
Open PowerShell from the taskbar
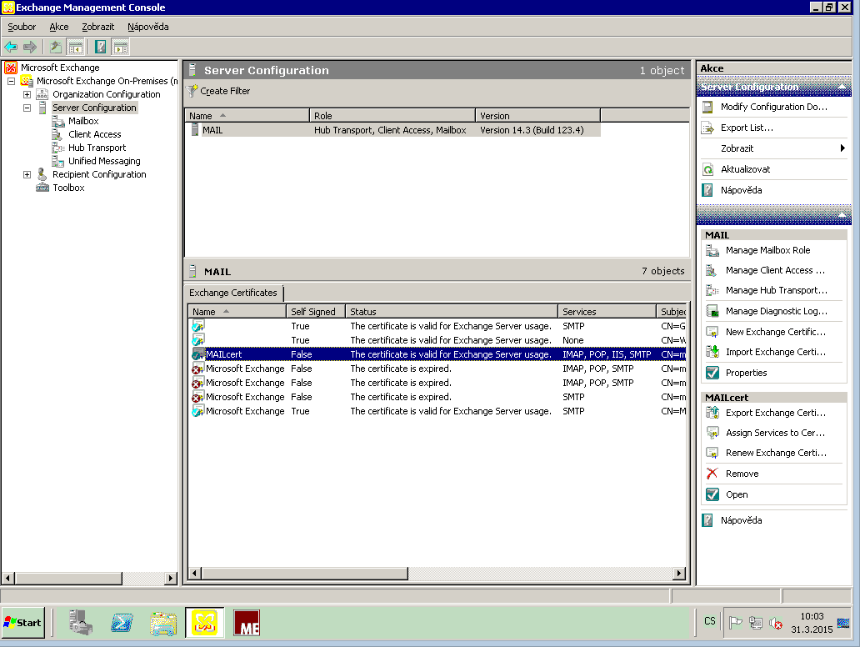[x=122, y=622]
